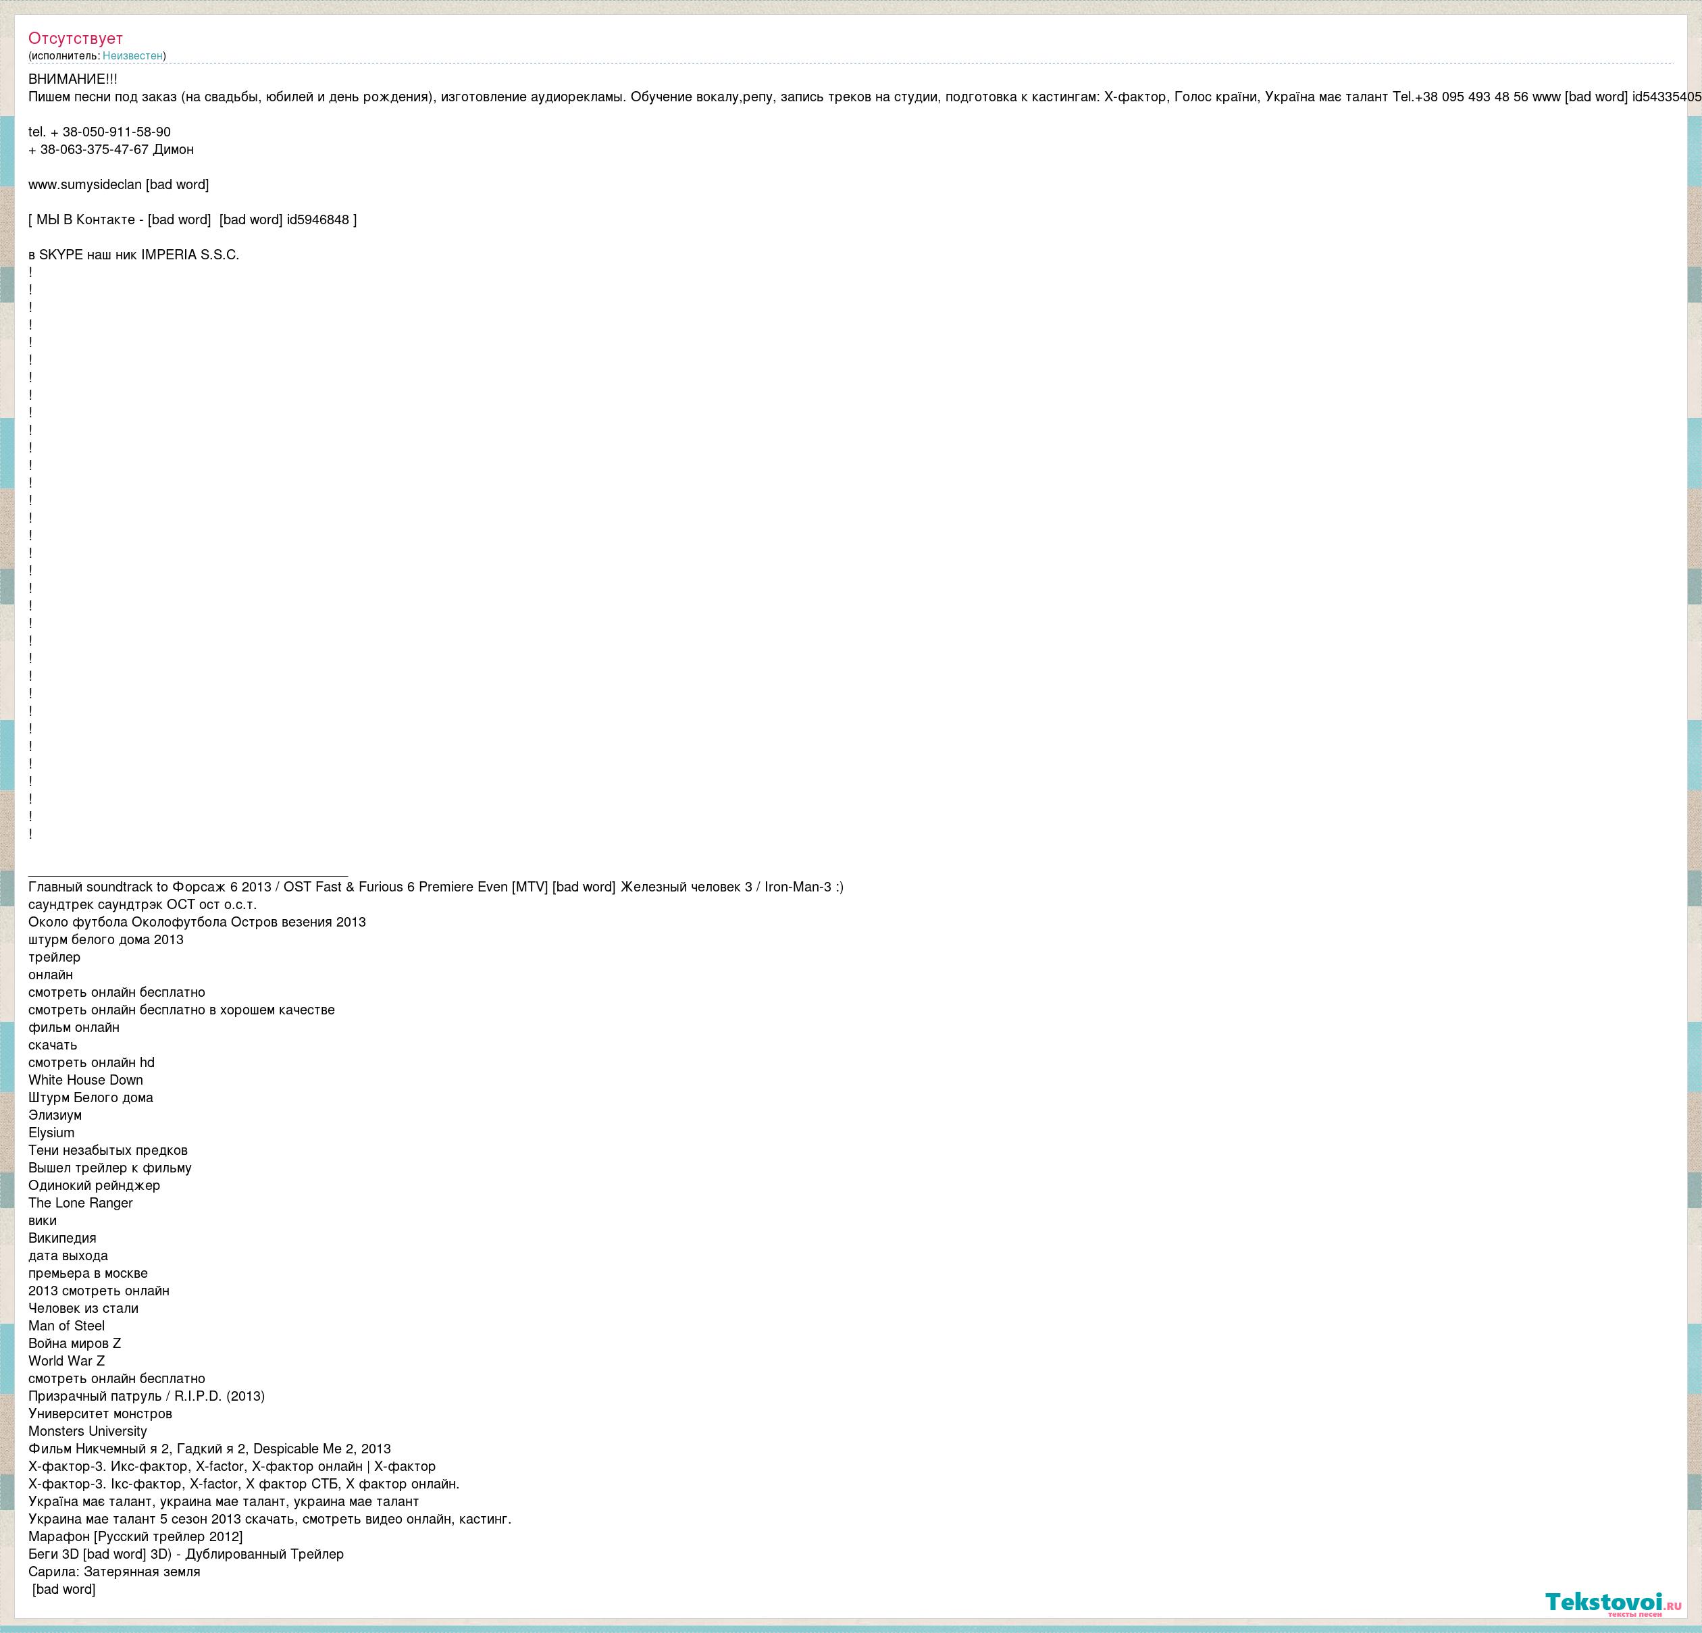The height and width of the screenshot is (1633, 1702).
Task: Select the line Elysium
Action: (x=51, y=1132)
